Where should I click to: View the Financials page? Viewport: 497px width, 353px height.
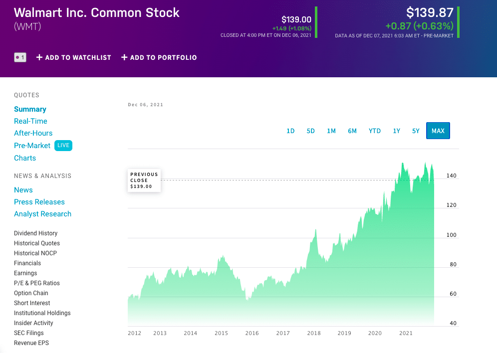27,263
